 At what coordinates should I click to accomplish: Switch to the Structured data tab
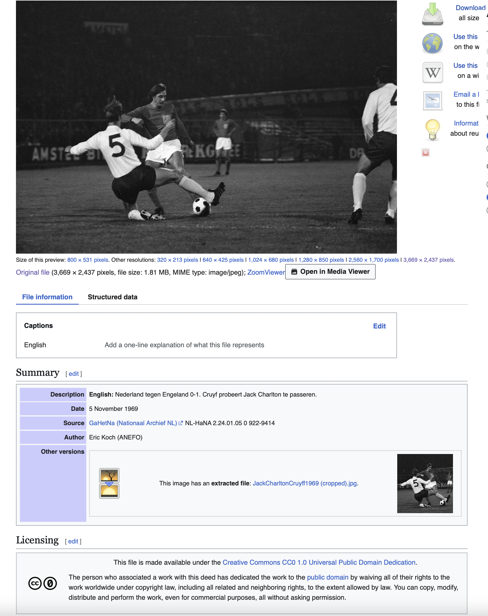pos(112,297)
